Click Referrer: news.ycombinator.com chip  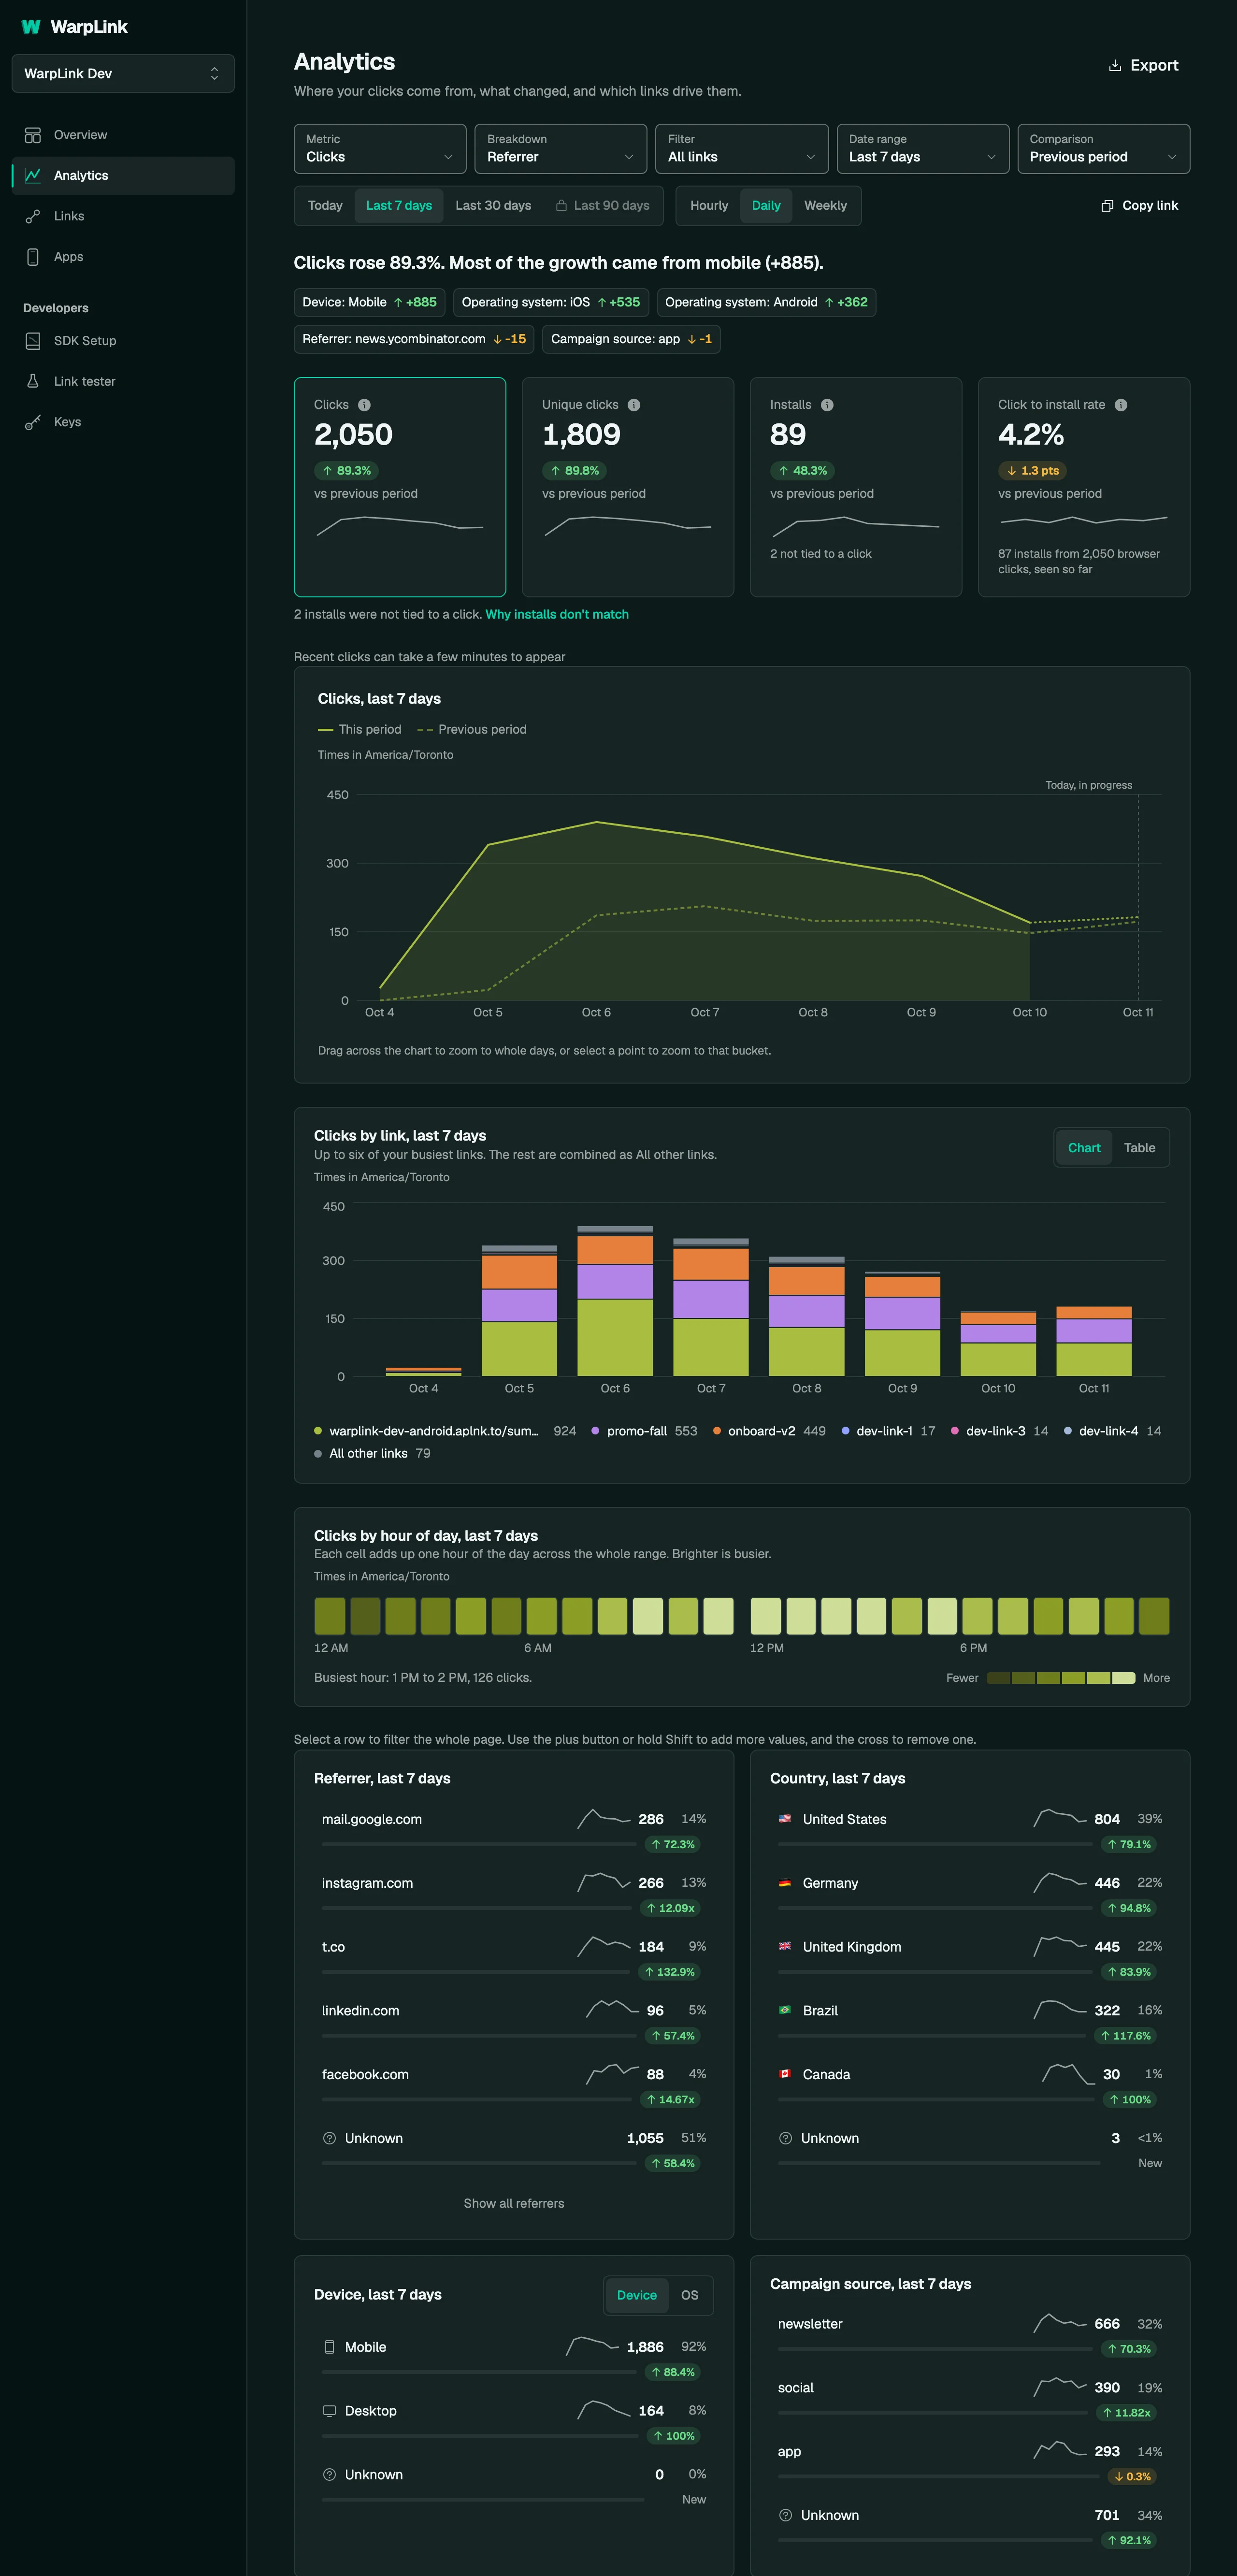414,339
